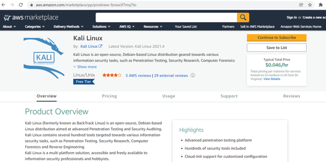
Task: Switch to the Usage tab
Action: (169, 96)
